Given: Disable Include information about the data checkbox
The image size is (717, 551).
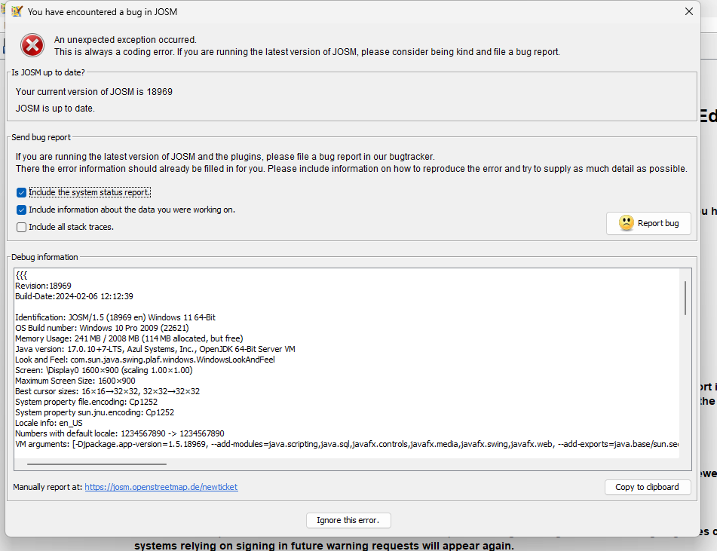Looking at the screenshot, I should pos(21,210).
